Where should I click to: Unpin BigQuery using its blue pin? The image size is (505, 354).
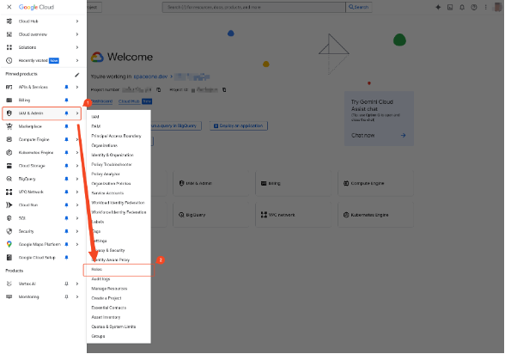point(66,179)
